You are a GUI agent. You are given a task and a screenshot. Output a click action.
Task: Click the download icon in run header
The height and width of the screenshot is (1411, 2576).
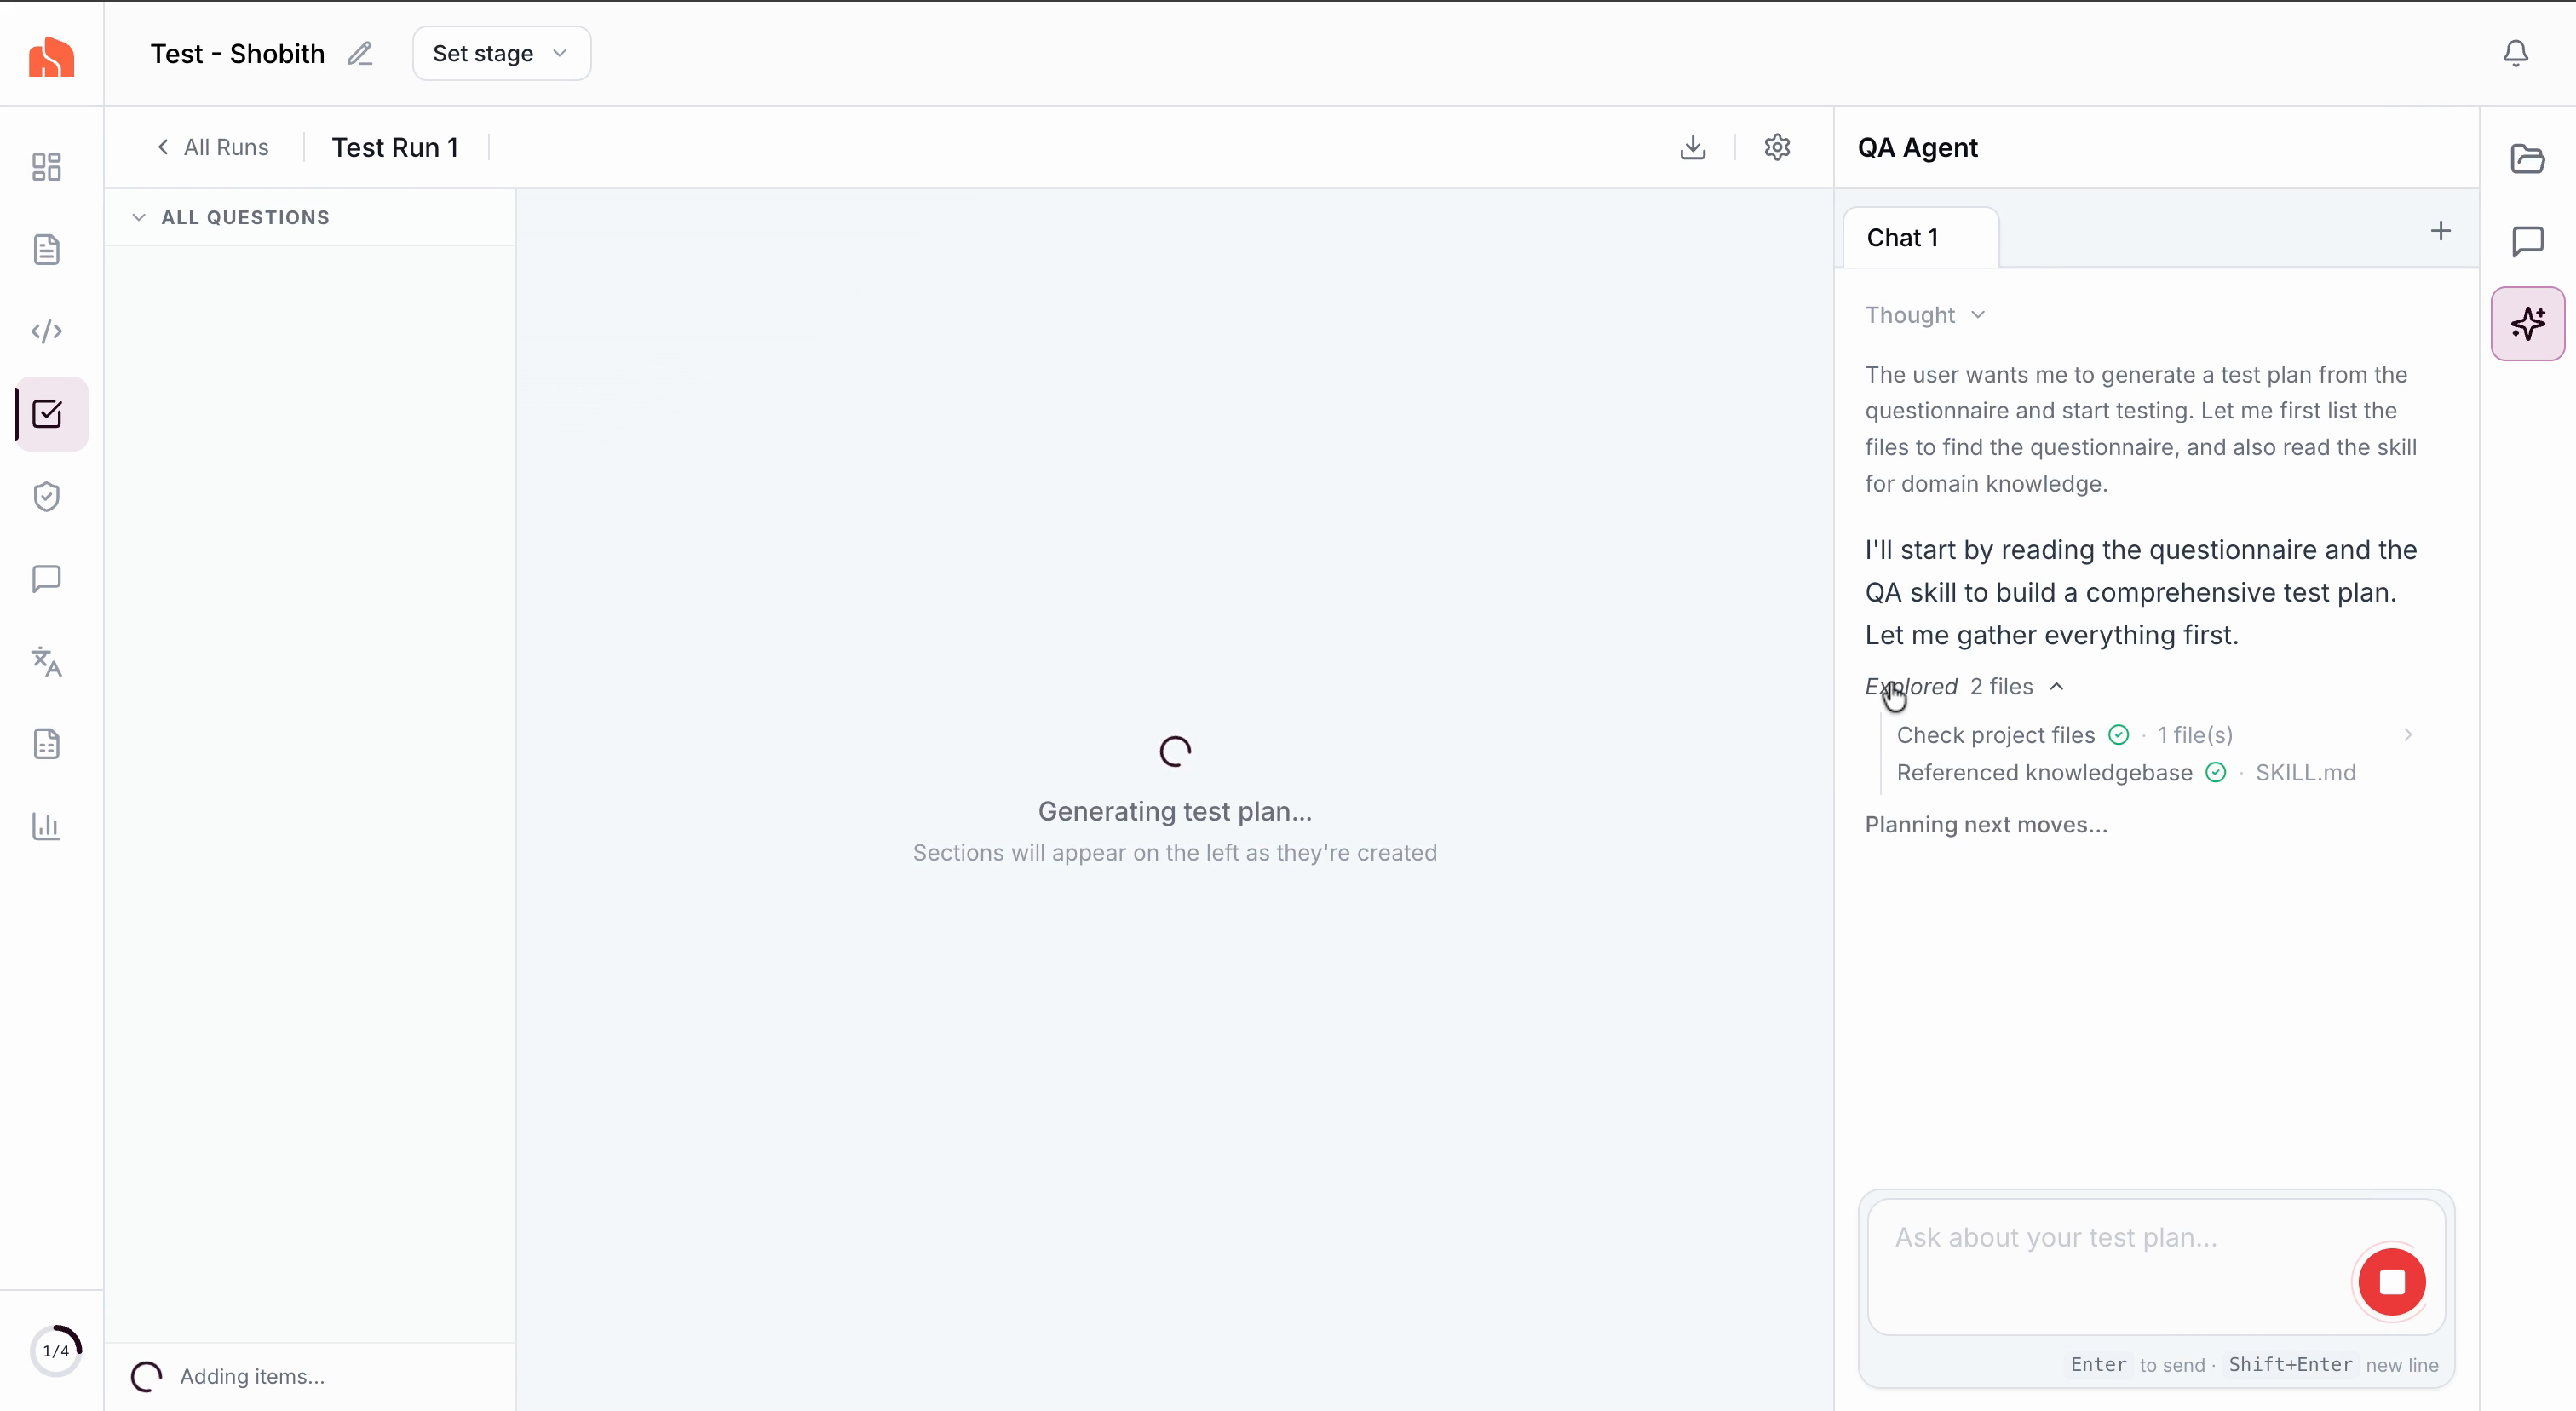(1692, 147)
